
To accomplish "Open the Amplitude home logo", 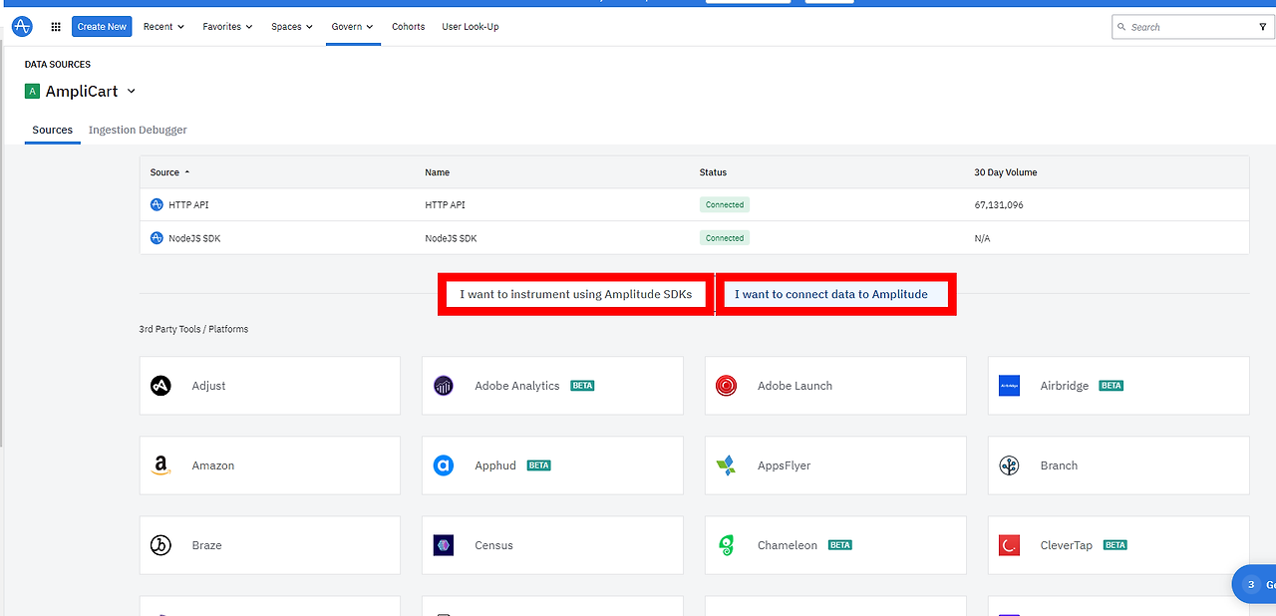I will click(x=22, y=27).
